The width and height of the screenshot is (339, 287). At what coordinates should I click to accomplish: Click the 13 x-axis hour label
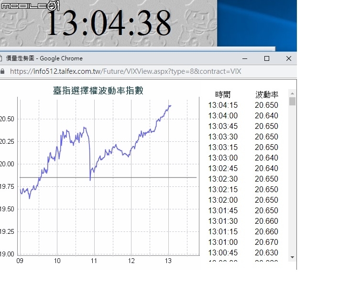(x=168, y=261)
